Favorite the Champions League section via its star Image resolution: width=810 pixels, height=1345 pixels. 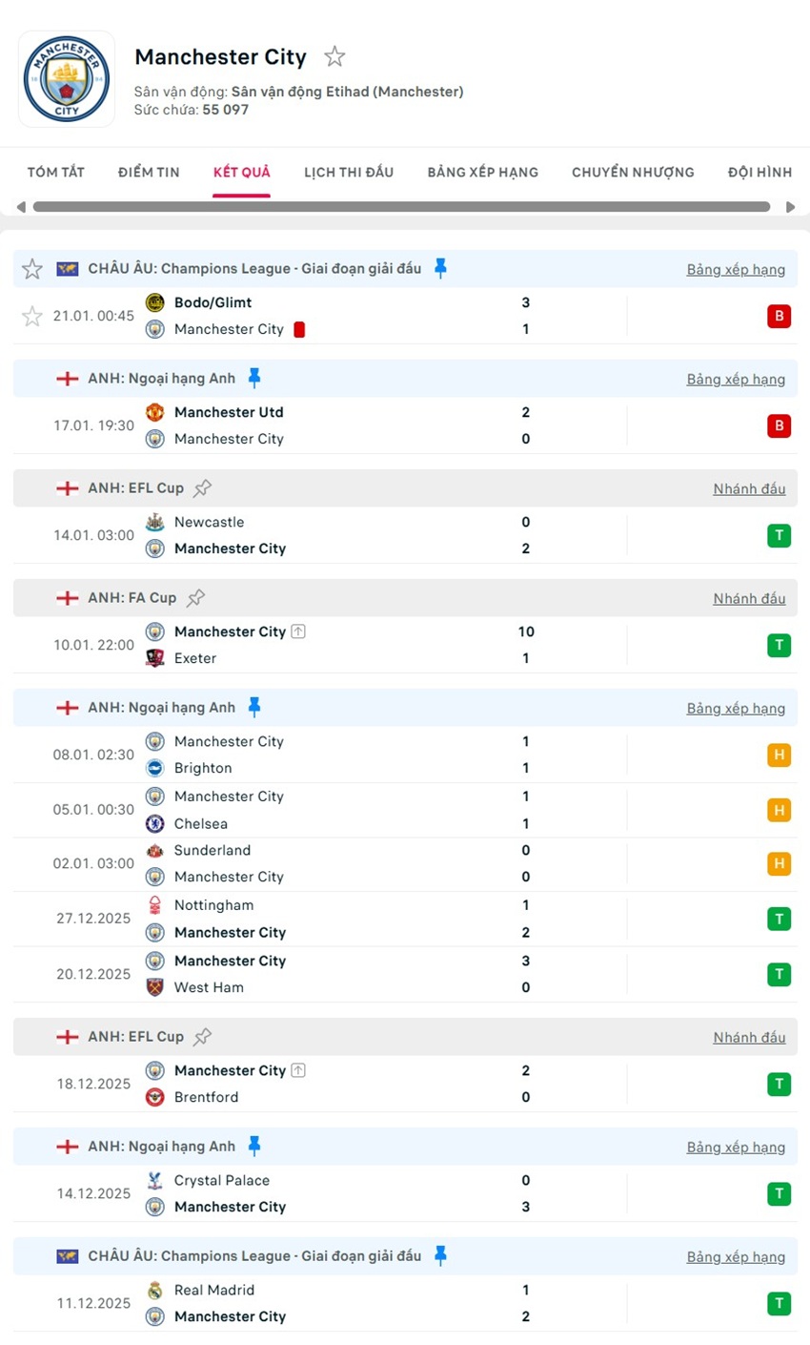point(31,268)
